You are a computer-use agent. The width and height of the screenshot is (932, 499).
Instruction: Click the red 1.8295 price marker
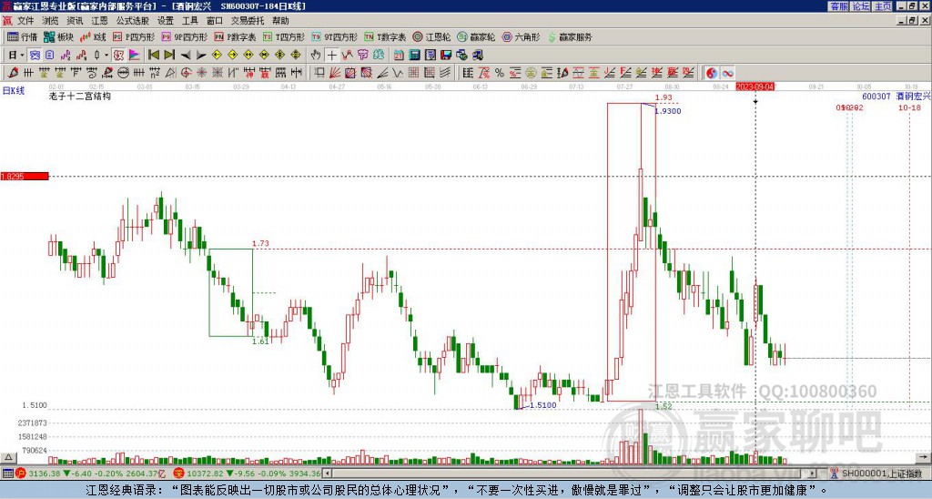pyautogui.click(x=25, y=177)
